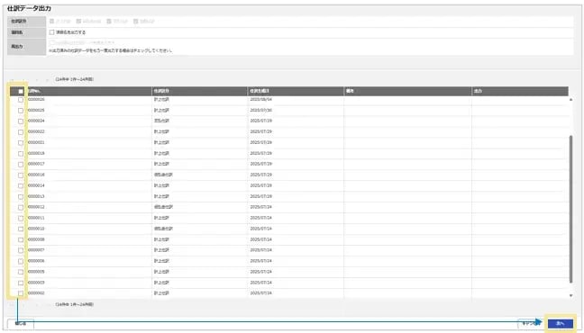This screenshot has height=333, width=584.
Task: Click journal number 0000025
Action: coord(36,110)
